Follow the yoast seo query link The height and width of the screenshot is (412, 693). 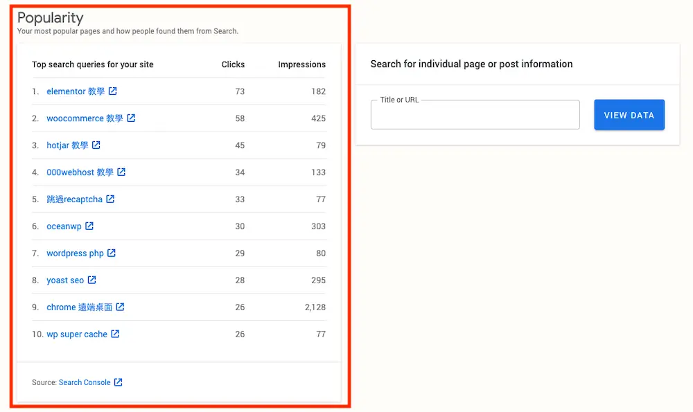click(65, 280)
